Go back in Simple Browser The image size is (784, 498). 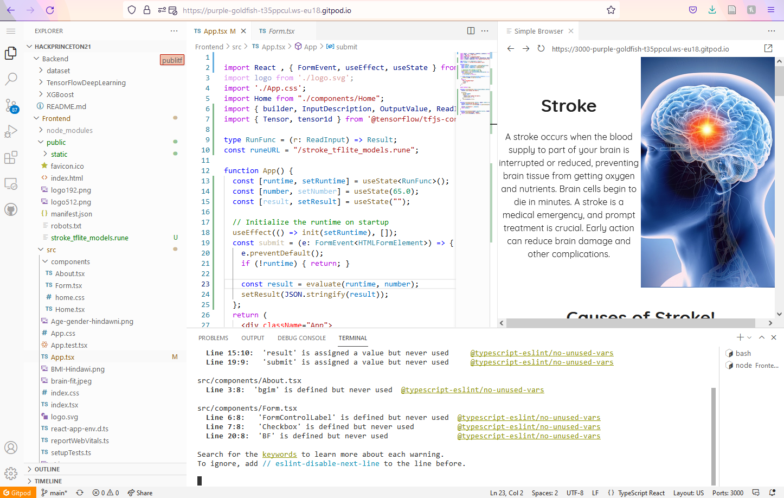pos(510,48)
